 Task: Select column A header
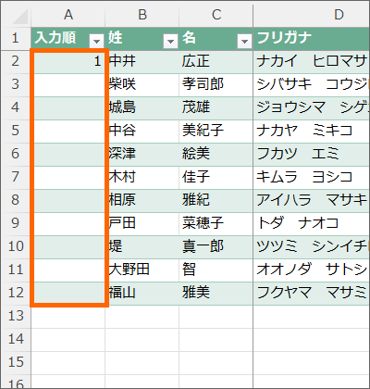coord(68,15)
